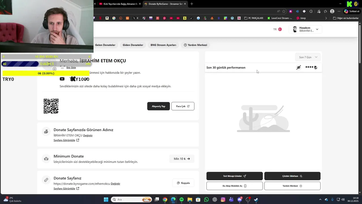The height and width of the screenshot is (204, 362).
Task: Open the Min 10 ₺ minimum donate setting
Action: 182,159
